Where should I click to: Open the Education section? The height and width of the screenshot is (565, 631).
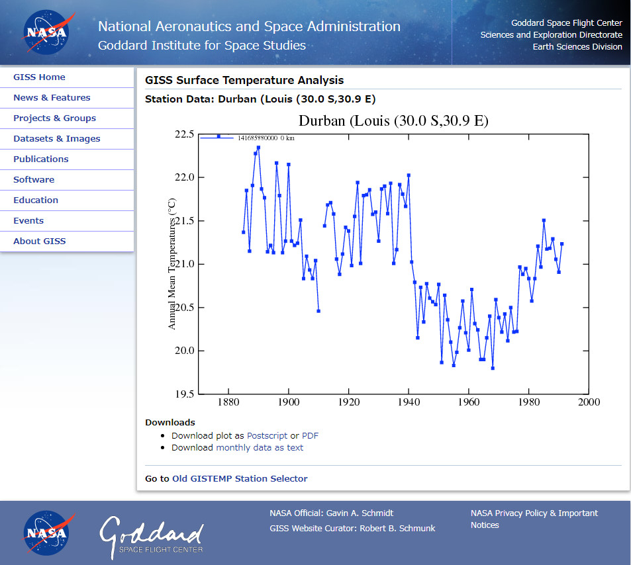pos(36,200)
